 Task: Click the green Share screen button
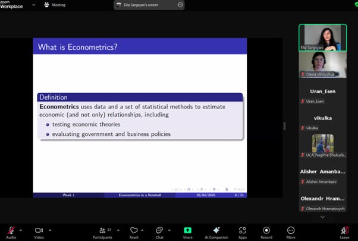(188, 230)
